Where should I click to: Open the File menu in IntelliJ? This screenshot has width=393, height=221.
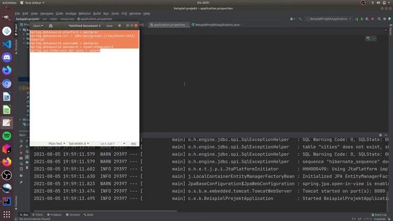pos(17,14)
